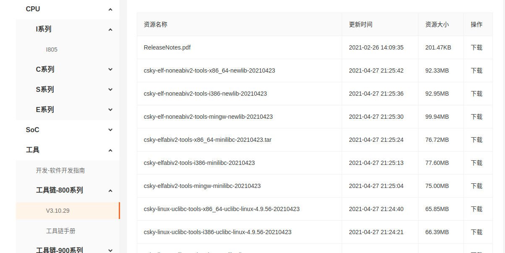
Task: Expand the S系列 chevron
Action: pos(110,90)
